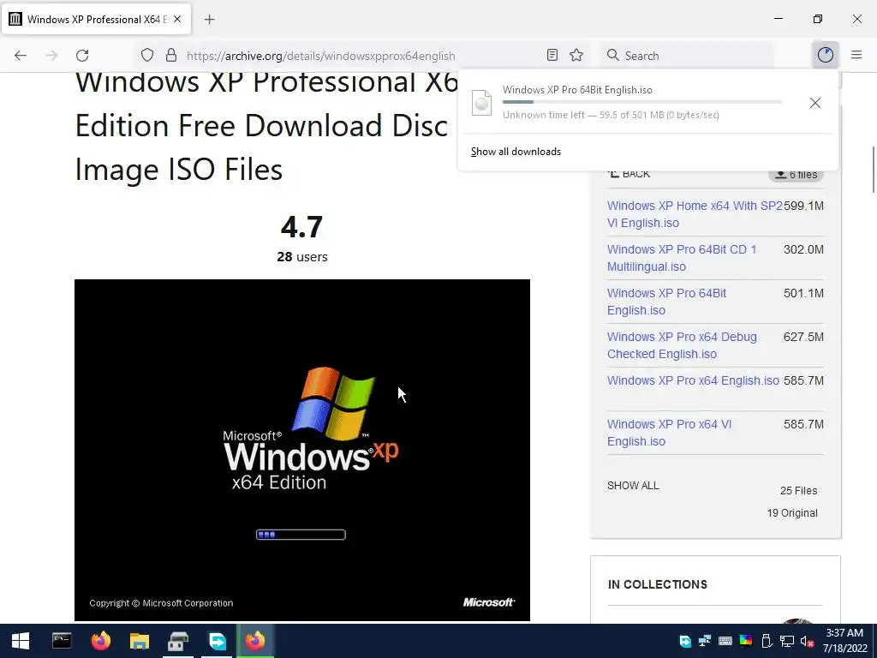Toggle Reader View for this page
Viewport: 877px width, 658px height.
click(552, 55)
